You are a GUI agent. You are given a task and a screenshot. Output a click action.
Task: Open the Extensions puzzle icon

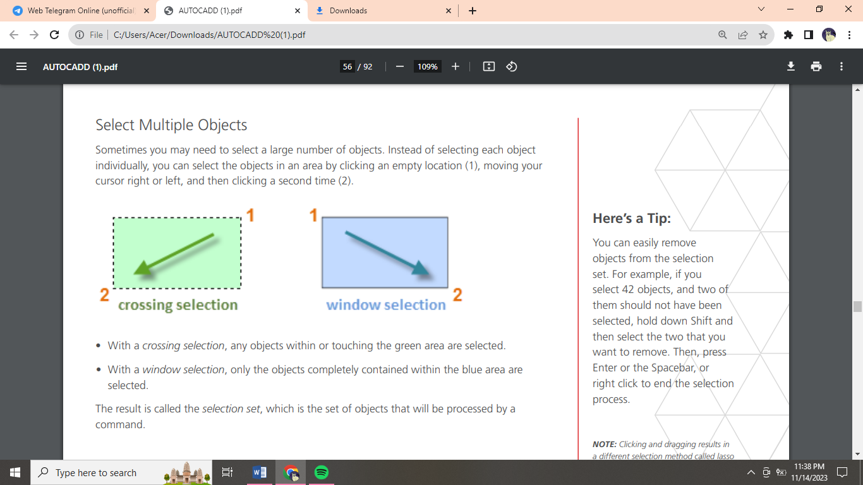coord(788,35)
